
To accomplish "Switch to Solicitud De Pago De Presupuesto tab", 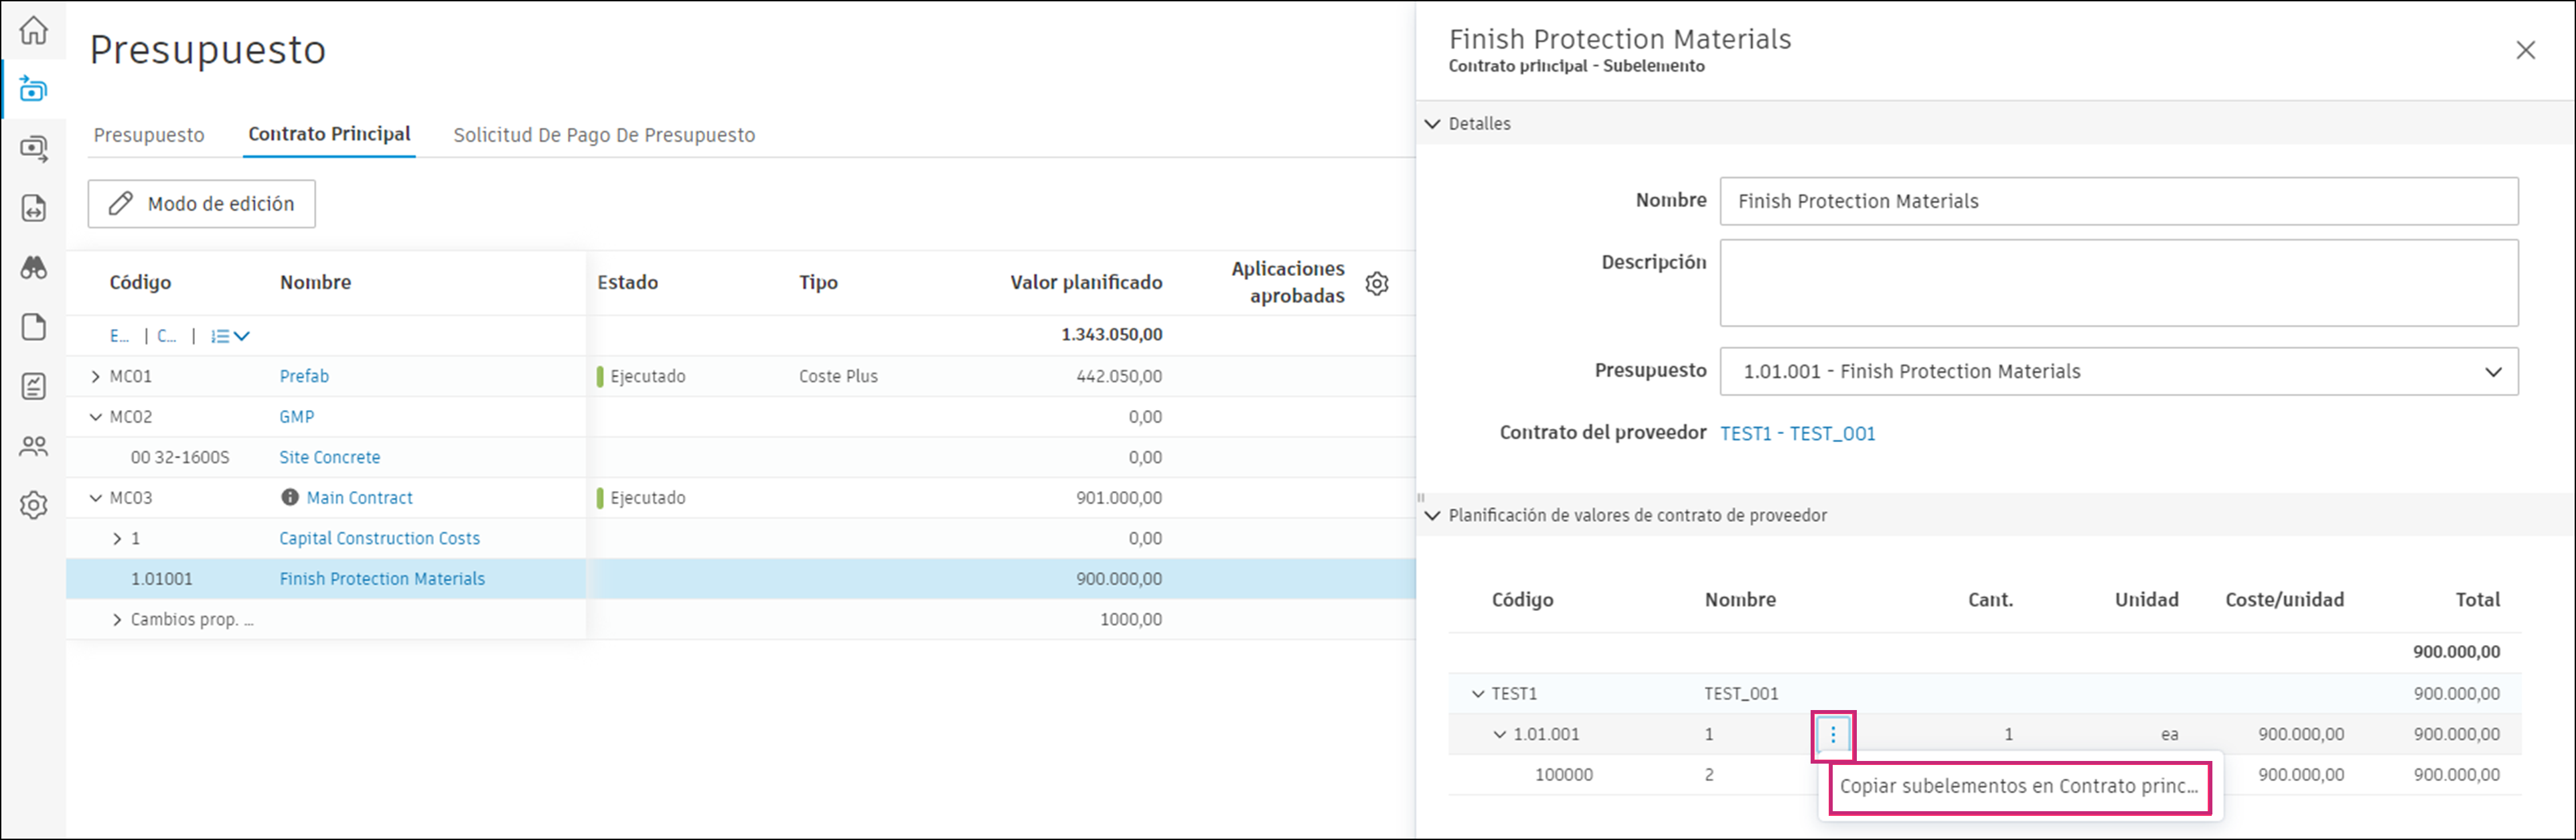I will 604,135.
